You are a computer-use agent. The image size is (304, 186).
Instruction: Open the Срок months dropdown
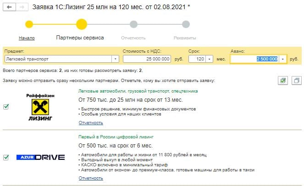tap(210, 59)
